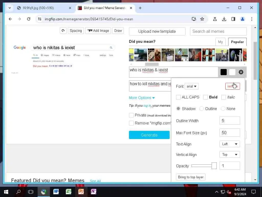Open a new browser tab
The height and width of the screenshot is (197, 262).
(x=140, y=8)
